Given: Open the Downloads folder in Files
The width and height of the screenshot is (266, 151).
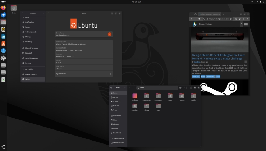Looking at the screenshot, I should [158, 96].
